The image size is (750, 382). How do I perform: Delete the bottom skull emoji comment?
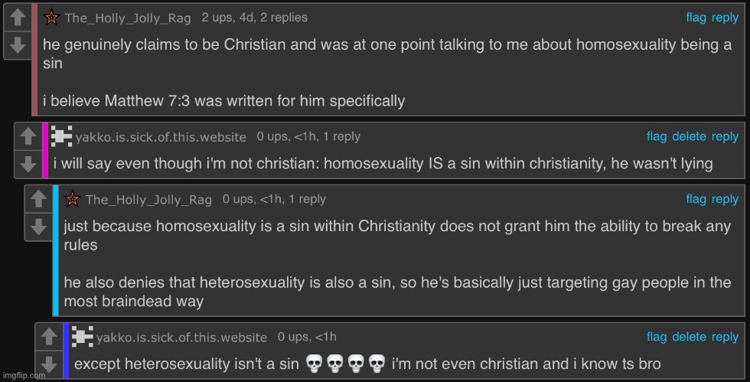click(x=689, y=337)
